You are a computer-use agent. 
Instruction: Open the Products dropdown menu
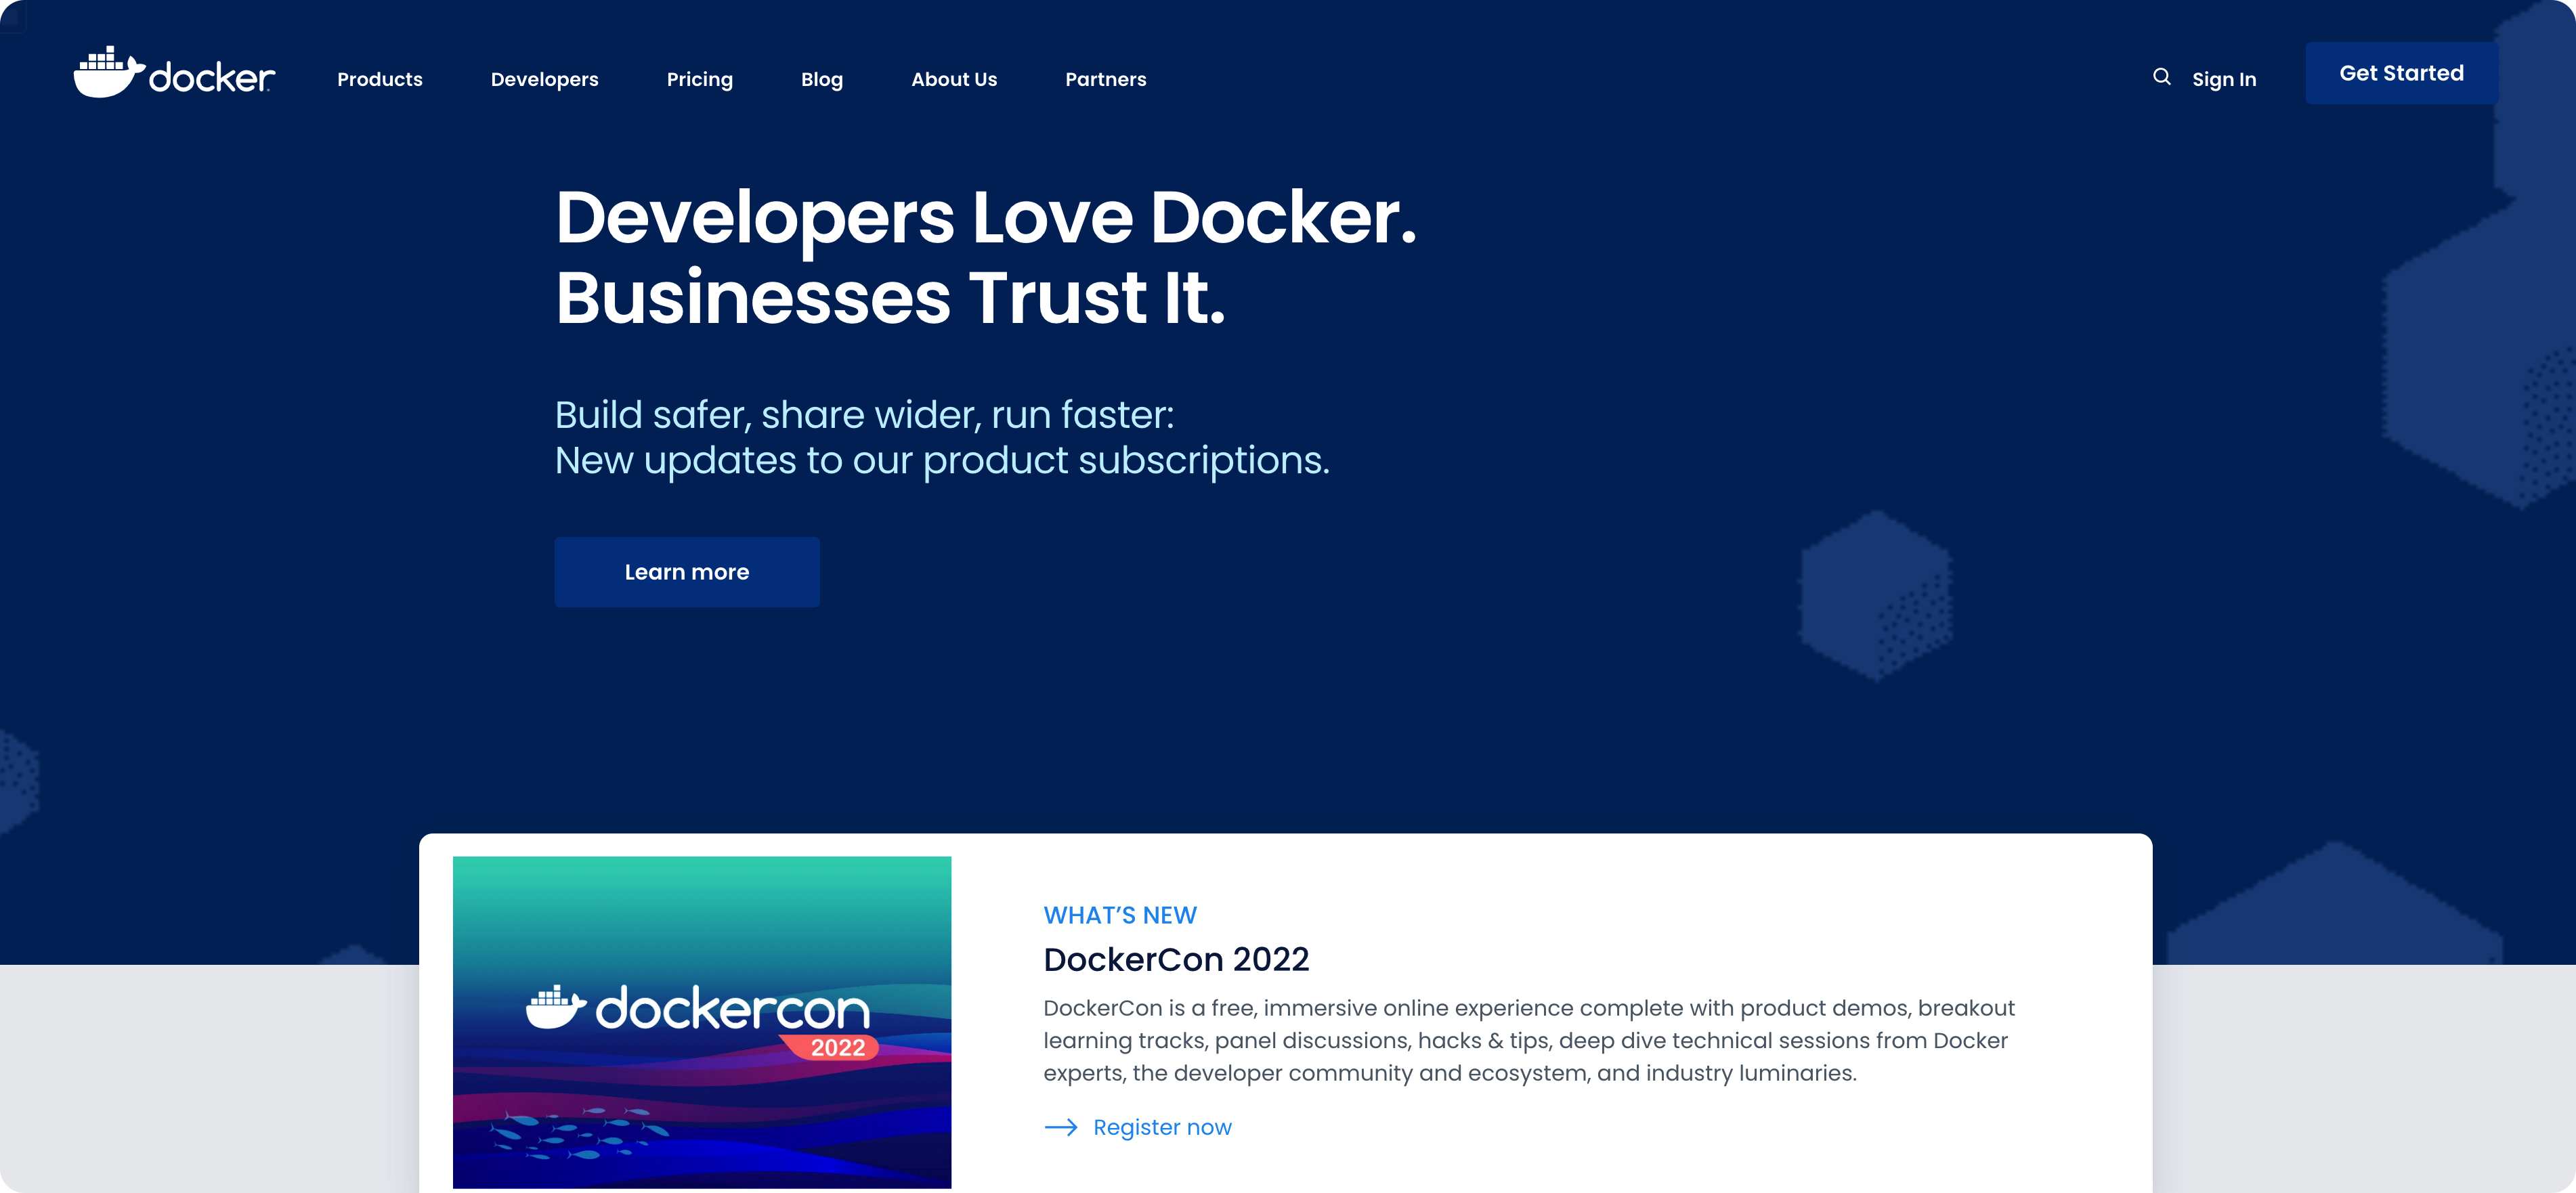(x=379, y=79)
